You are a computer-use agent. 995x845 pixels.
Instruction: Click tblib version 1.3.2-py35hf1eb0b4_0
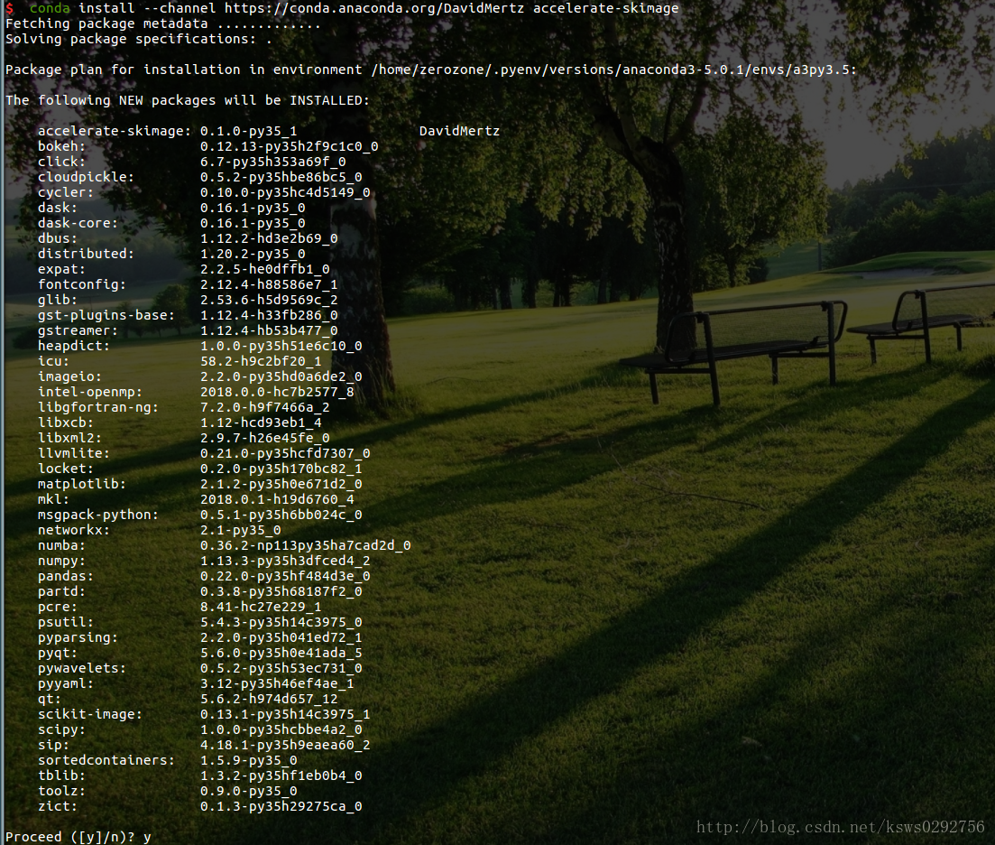[281, 775]
